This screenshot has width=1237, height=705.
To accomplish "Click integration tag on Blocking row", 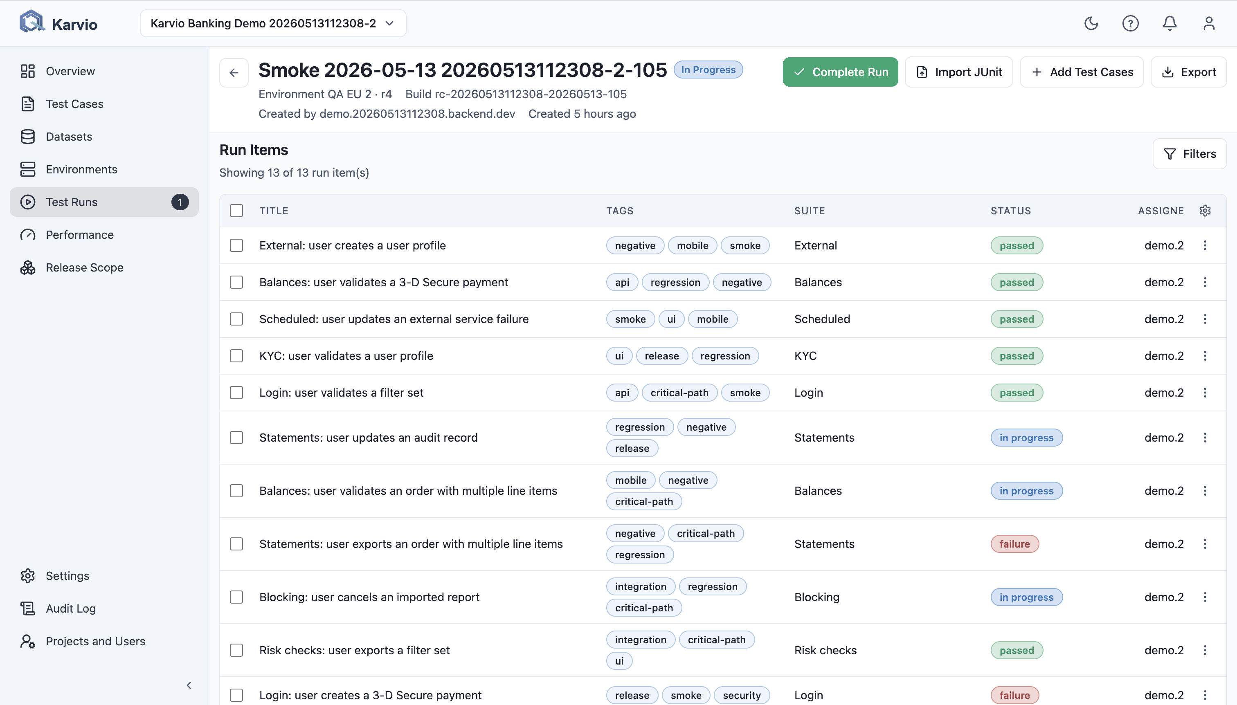I will (x=640, y=586).
